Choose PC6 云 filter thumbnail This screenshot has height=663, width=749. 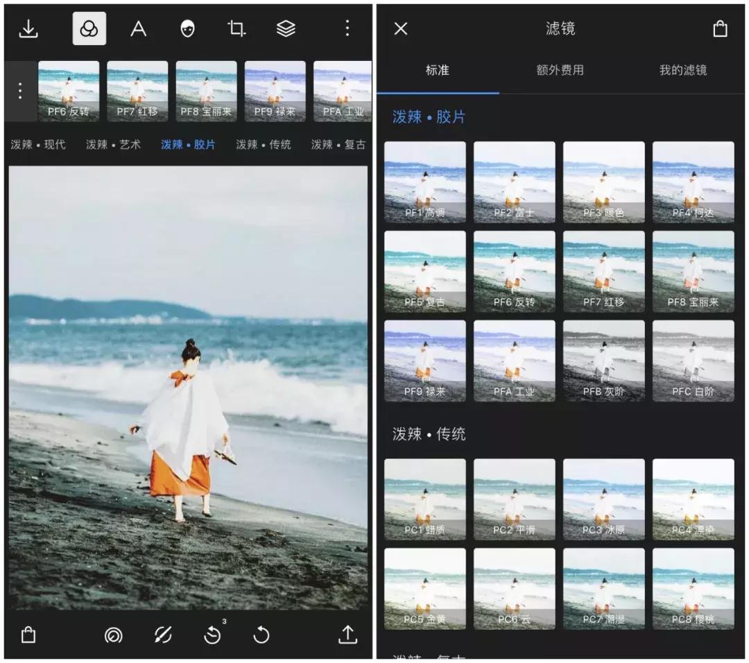(515, 589)
